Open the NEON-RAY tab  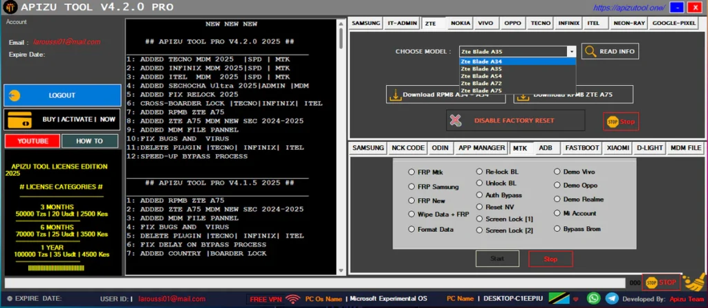pos(628,23)
